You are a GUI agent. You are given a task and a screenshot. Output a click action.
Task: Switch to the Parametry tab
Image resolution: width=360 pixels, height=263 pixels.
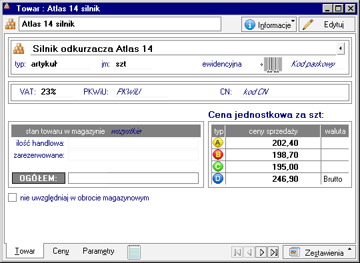coord(99,251)
